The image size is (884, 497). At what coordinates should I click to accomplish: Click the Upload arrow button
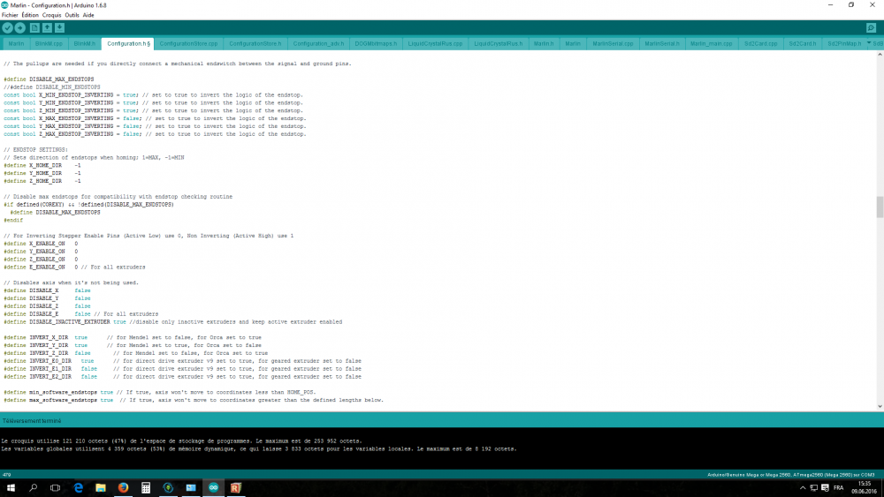click(x=19, y=27)
